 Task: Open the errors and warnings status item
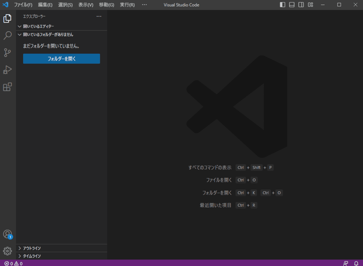(x=13, y=264)
